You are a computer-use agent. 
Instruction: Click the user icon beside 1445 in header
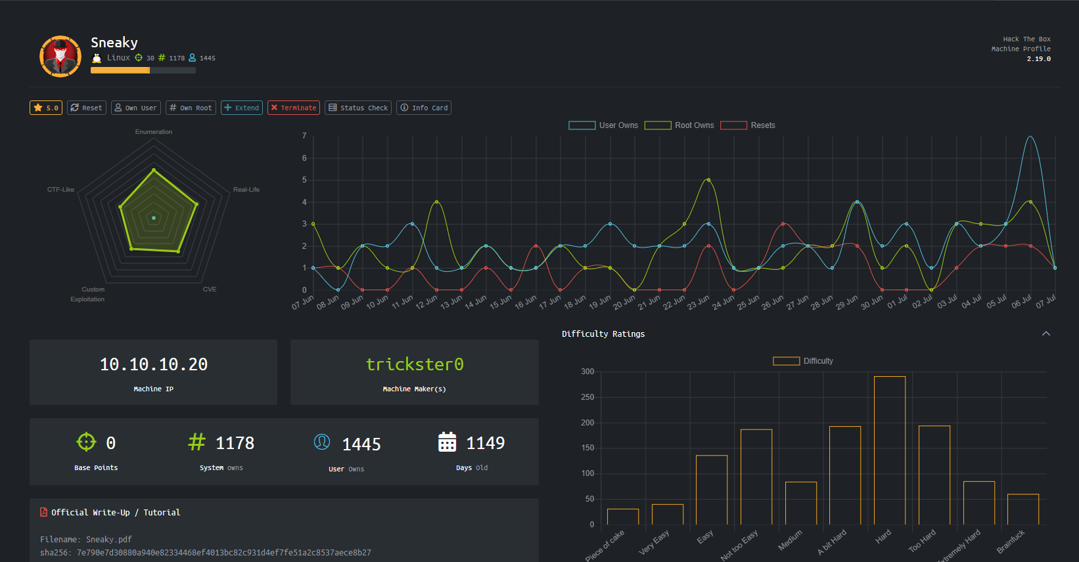point(193,58)
